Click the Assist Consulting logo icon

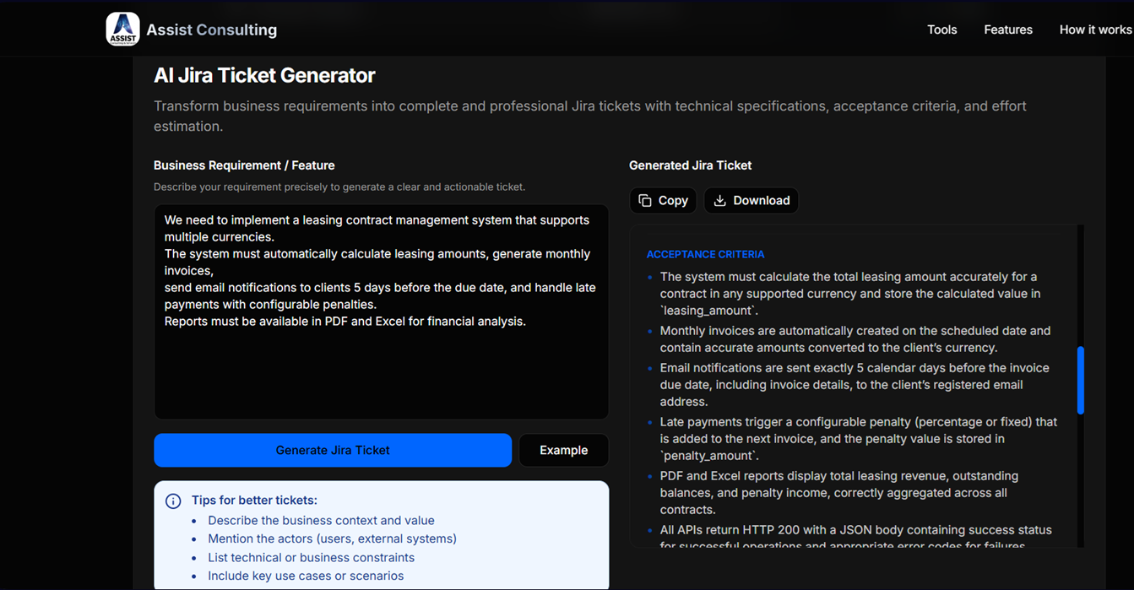[122, 30]
